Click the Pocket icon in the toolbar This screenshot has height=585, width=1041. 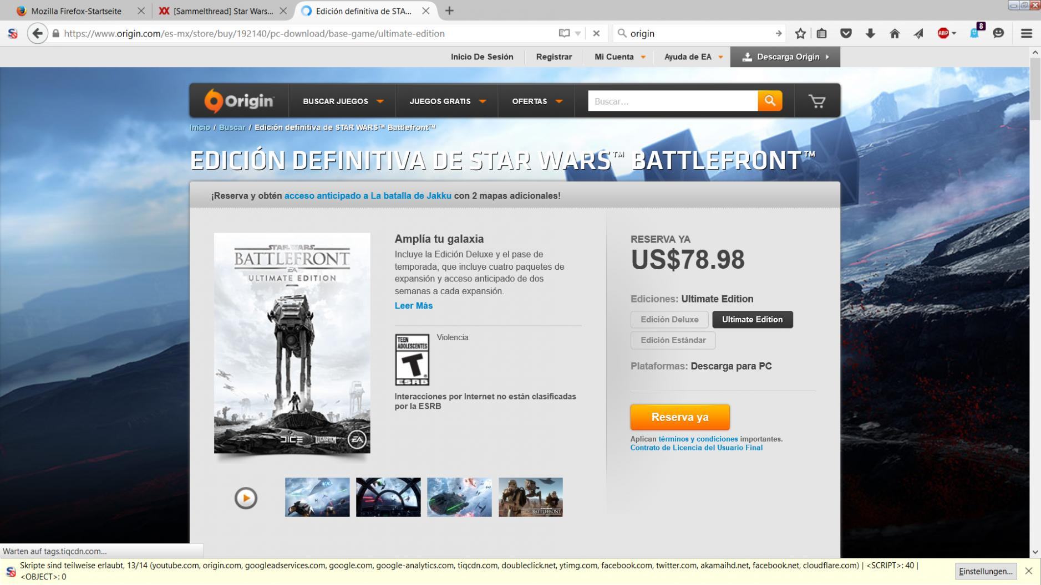tap(846, 33)
